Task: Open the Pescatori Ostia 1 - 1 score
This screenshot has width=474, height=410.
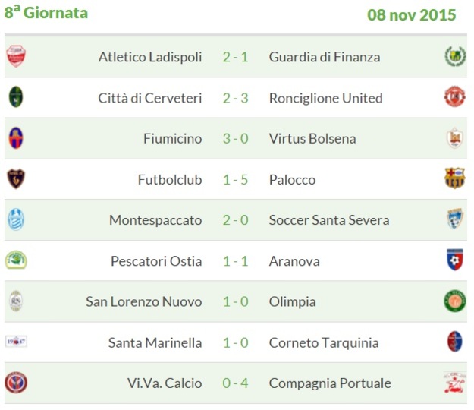Action: (x=236, y=261)
